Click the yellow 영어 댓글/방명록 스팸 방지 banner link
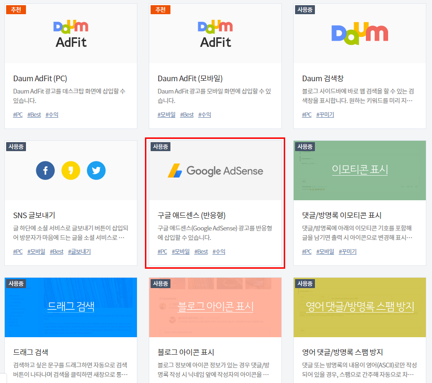Image resolution: width=432 pixels, height=383 pixels. coord(360,306)
